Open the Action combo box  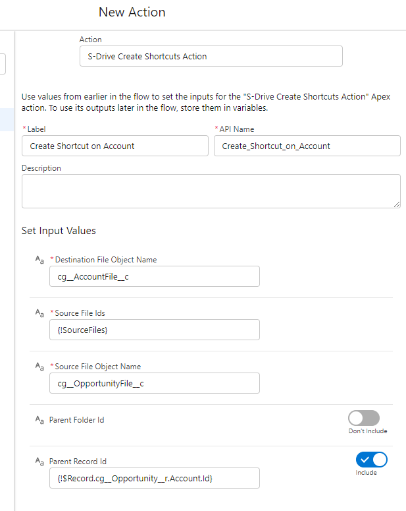(x=211, y=56)
